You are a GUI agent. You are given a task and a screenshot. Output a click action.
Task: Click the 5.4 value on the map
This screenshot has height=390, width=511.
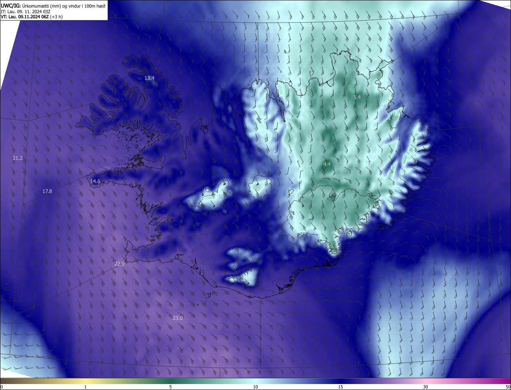pyautogui.click(x=357, y=97)
